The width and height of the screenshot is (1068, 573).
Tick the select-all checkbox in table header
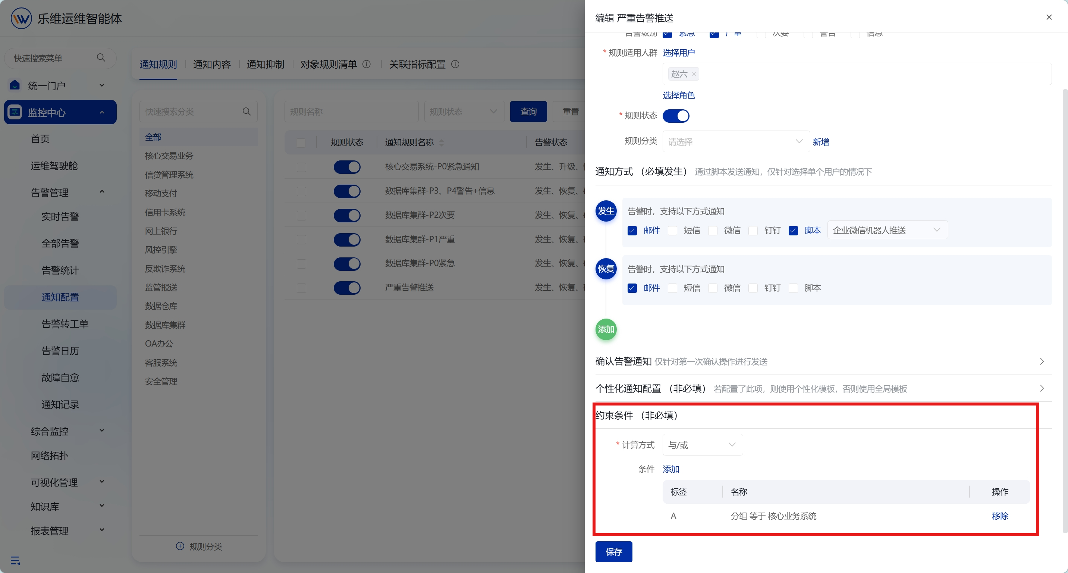tap(301, 143)
